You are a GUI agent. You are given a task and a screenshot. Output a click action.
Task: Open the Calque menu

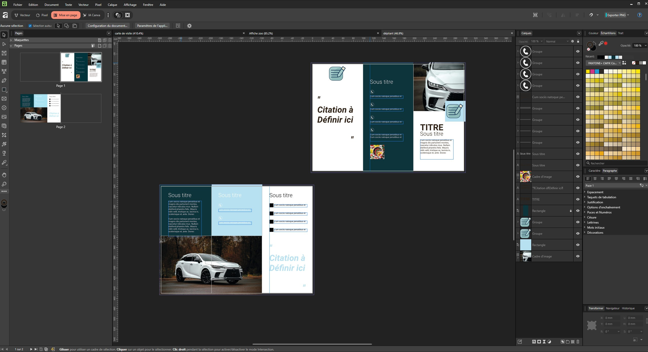[112, 5]
